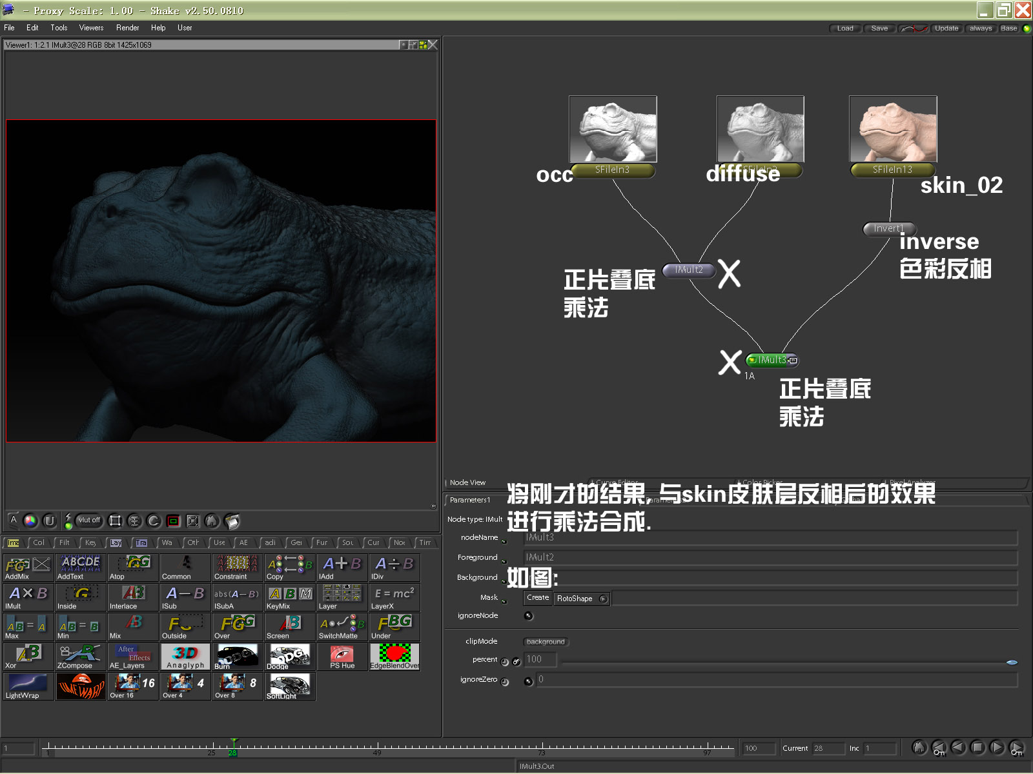Screen dimensions: 1033x774
Task: Toggle the U viewer script button
Action: coord(50,521)
